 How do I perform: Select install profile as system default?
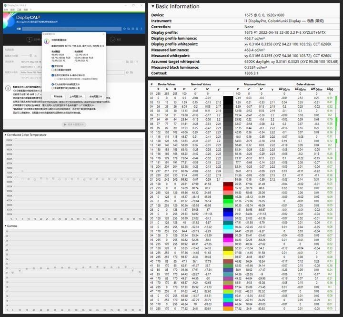53,88
